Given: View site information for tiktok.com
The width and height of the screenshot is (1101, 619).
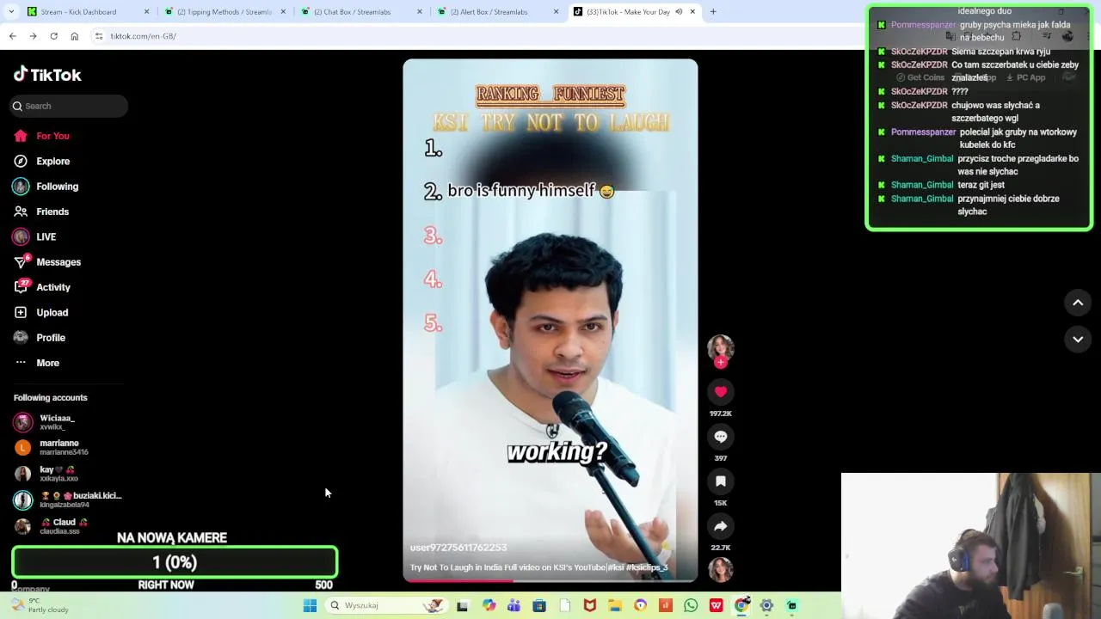Looking at the screenshot, I should point(99,36).
